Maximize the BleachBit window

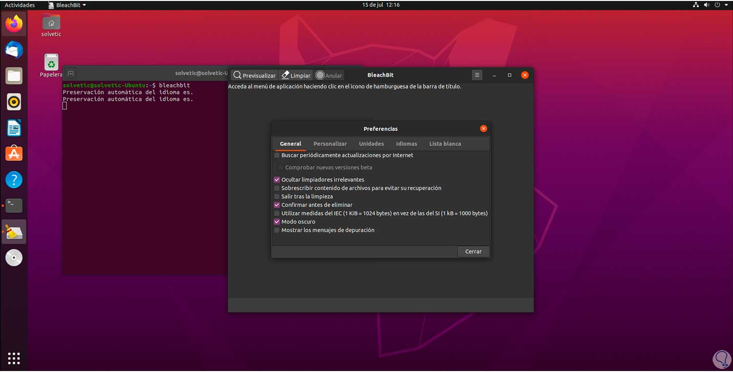pyautogui.click(x=510, y=75)
